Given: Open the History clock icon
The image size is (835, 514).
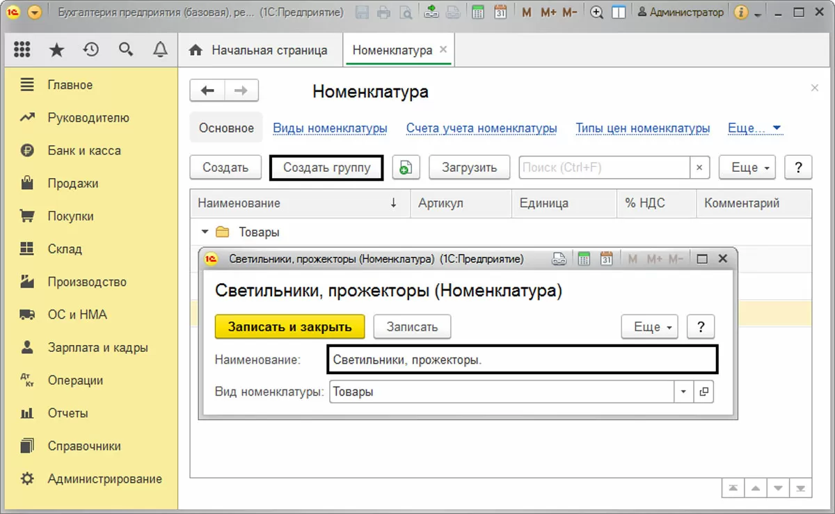Looking at the screenshot, I should pyautogui.click(x=90, y=49).
